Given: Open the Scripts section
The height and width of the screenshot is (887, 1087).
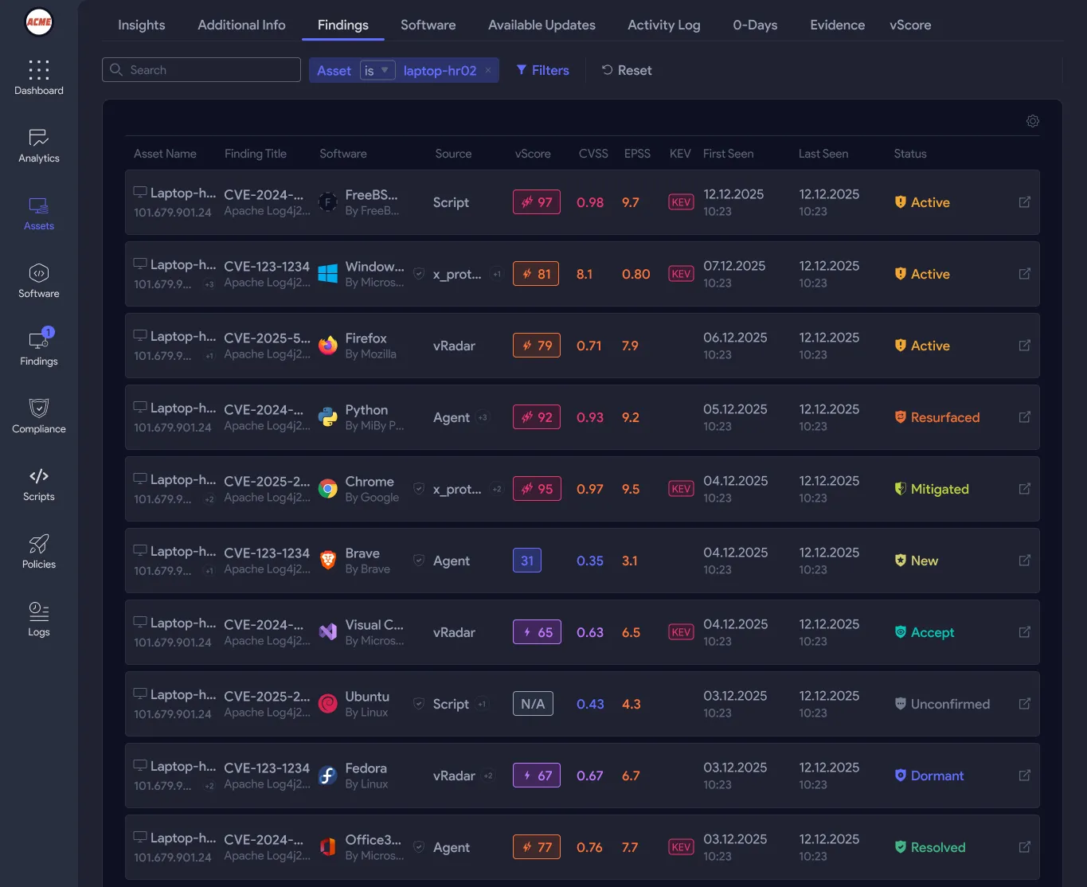Looking at the screenshot, I should 38,484.
